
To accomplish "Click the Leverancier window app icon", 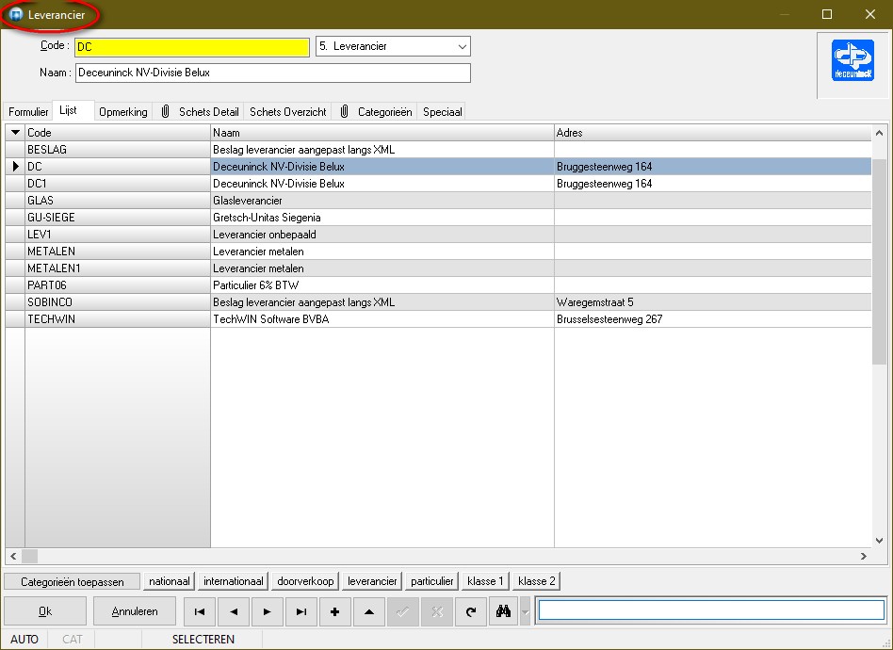I will click(17, 15).
